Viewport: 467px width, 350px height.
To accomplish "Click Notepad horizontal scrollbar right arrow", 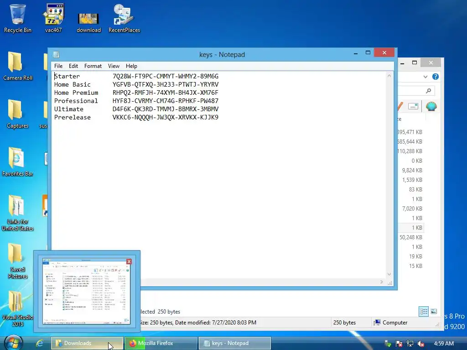I will 382,282.
